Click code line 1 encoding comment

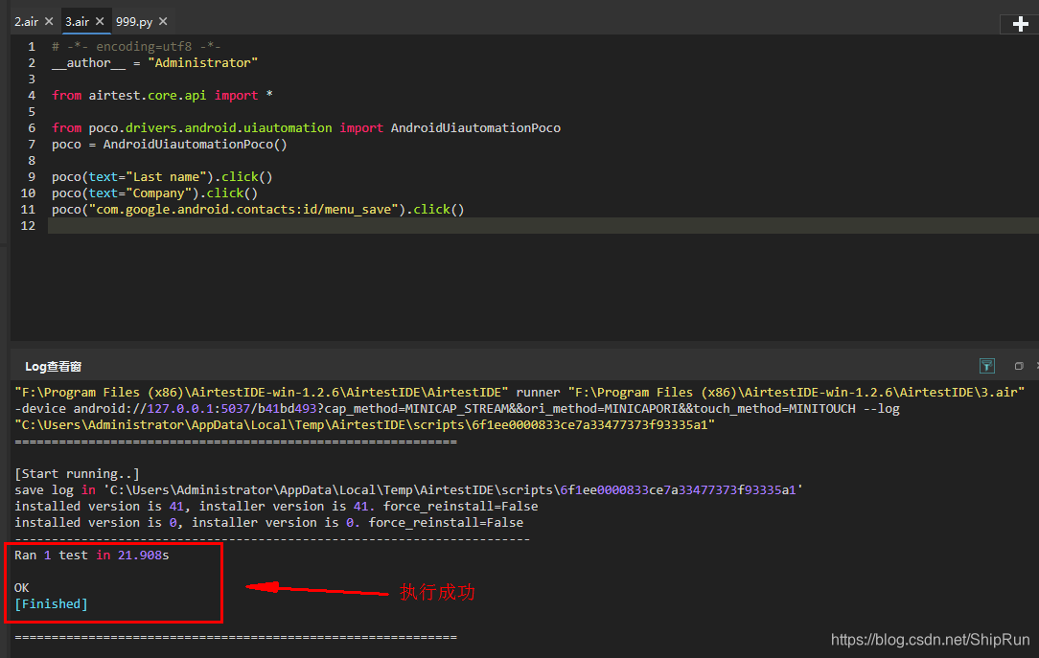point(136,46)
